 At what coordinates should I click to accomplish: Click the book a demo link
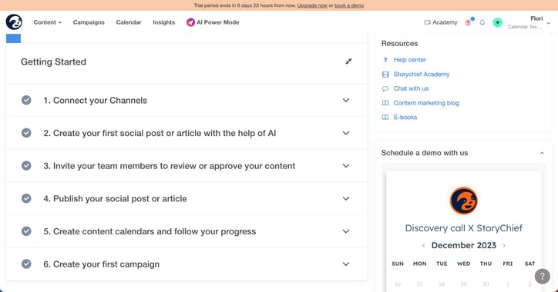(349, 5)
